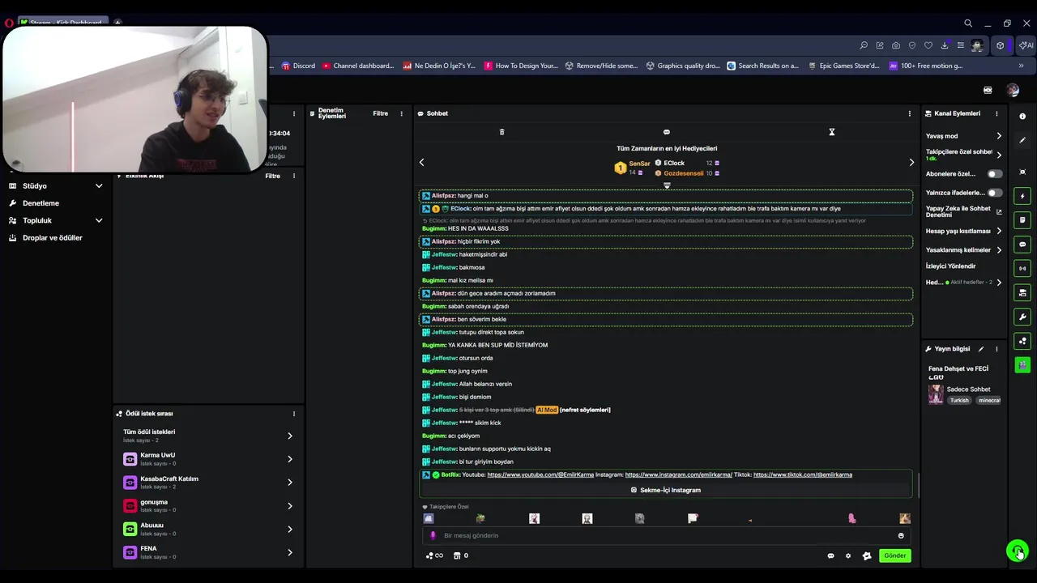This screenshot has width=1037, height=583.
Task: Open KasabaCraft Katılım reward requests
Action: (208, 483)
